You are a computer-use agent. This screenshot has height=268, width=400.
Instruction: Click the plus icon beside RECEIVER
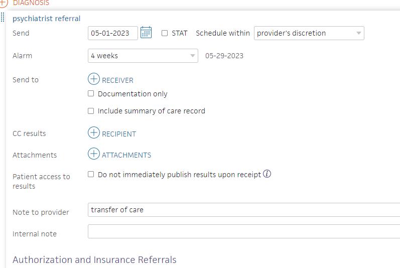coord(94,79)
